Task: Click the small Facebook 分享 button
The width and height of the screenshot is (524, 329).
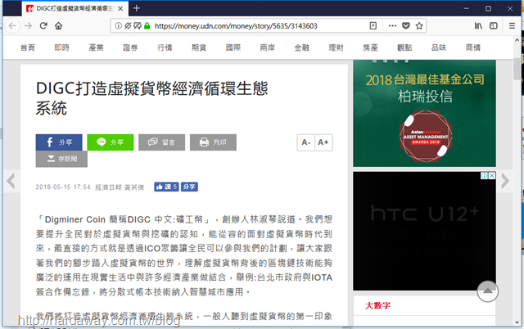Action: (x=189, y=187)
